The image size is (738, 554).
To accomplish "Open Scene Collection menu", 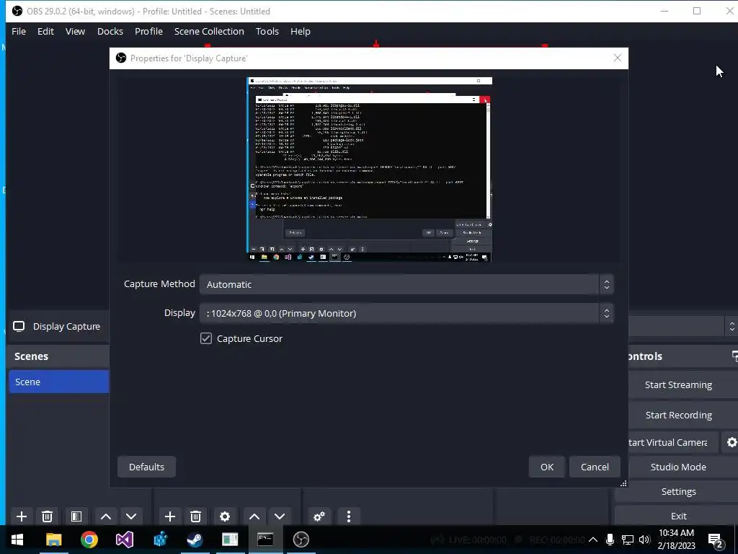I will point(209,31).
